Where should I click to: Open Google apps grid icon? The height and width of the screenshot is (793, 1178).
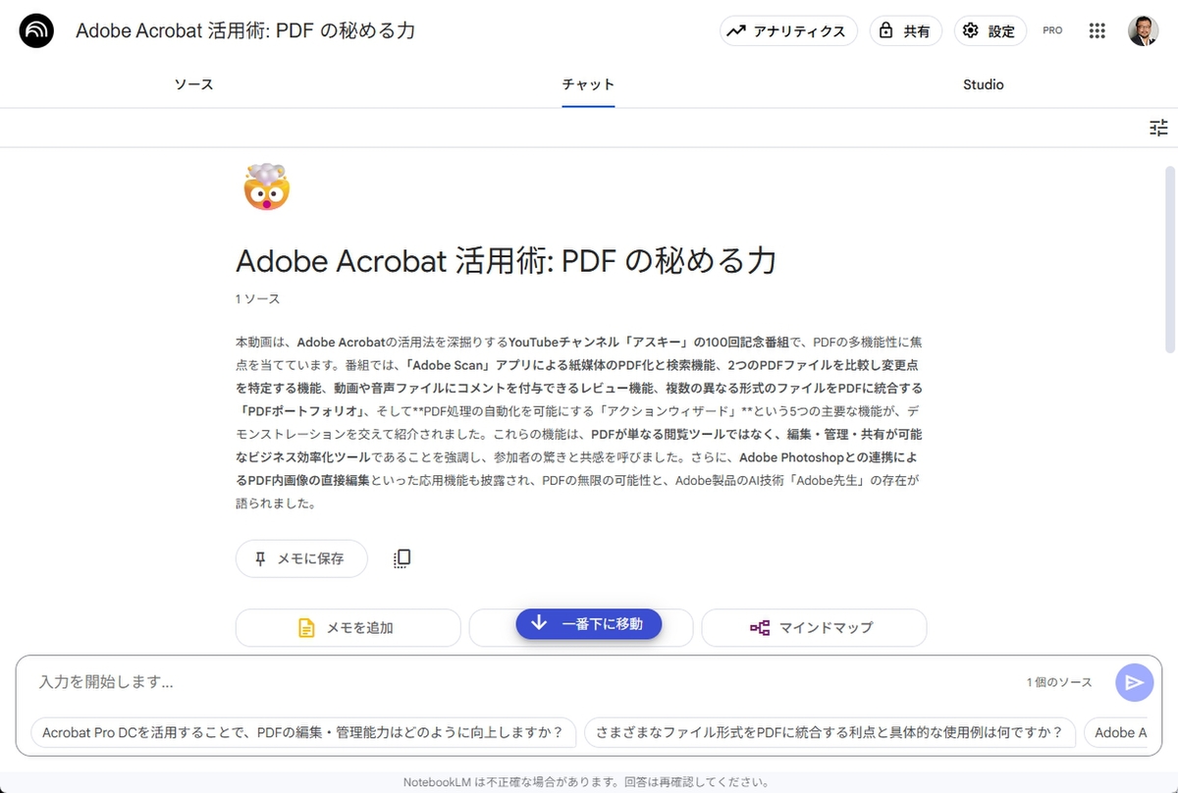[x=1098, y=30]
